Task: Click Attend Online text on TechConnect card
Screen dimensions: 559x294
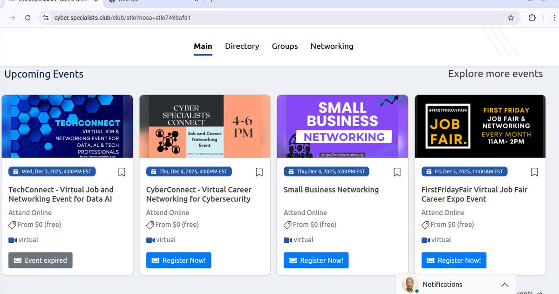Action: coord(30,212)
